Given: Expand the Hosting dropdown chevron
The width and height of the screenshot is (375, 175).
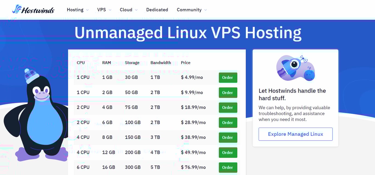Looking at the screenshot, I should pyautogui.click(x=88, y=10).
